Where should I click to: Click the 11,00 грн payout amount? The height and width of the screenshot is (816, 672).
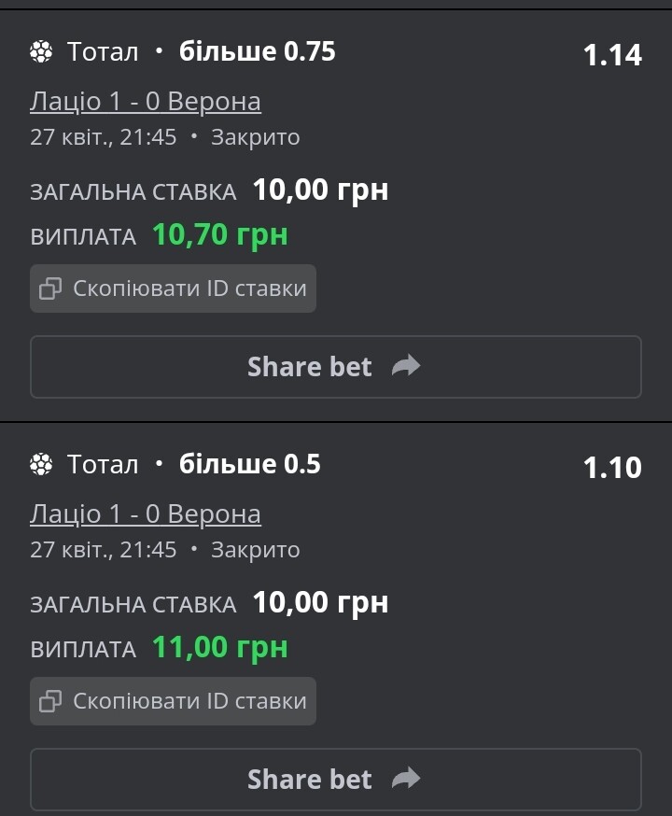pos(220,647)
